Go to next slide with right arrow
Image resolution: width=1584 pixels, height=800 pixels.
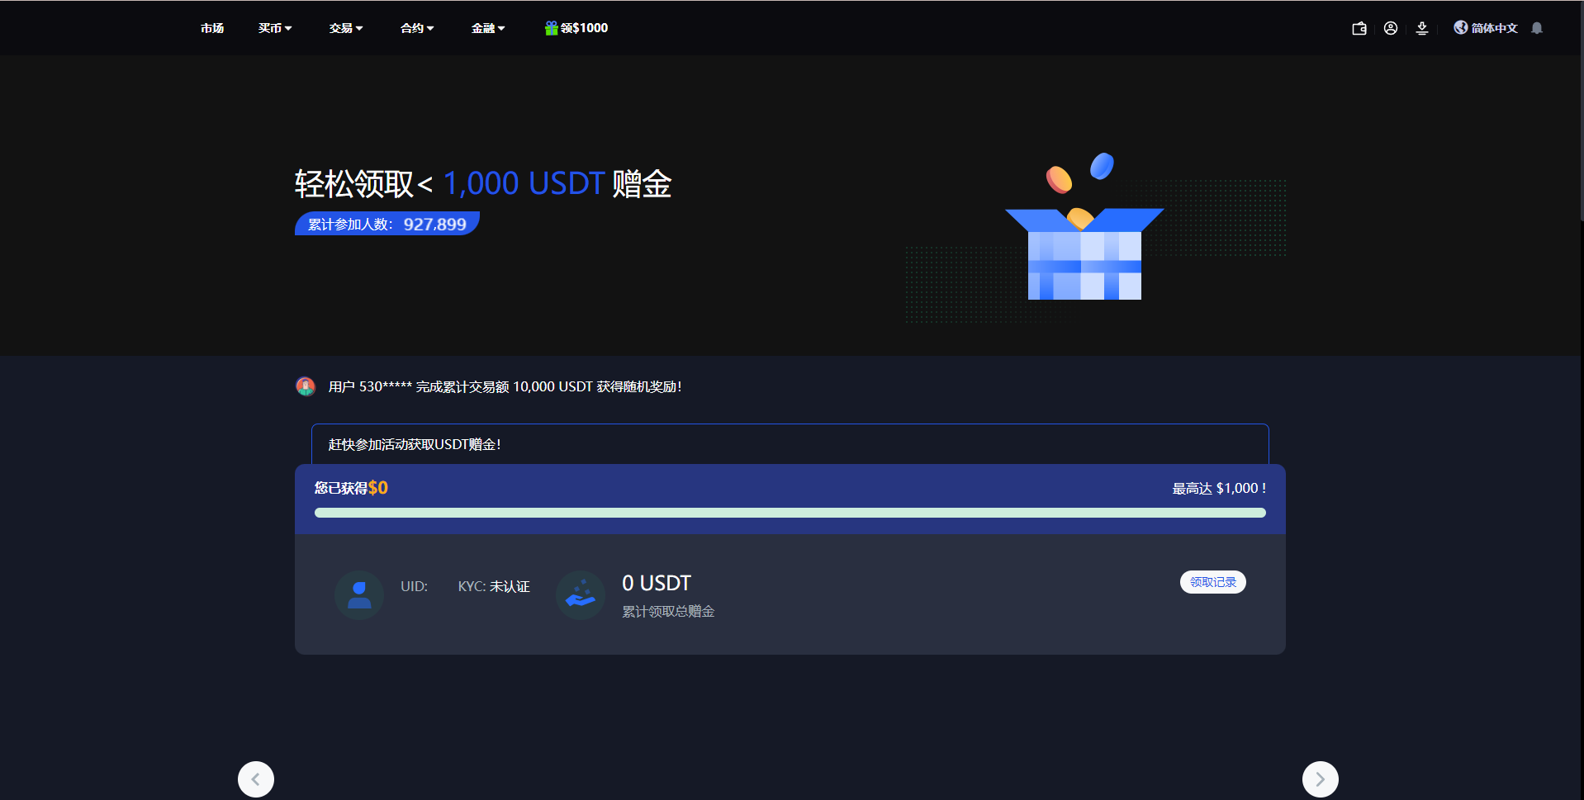click(x=1320, y=779)
